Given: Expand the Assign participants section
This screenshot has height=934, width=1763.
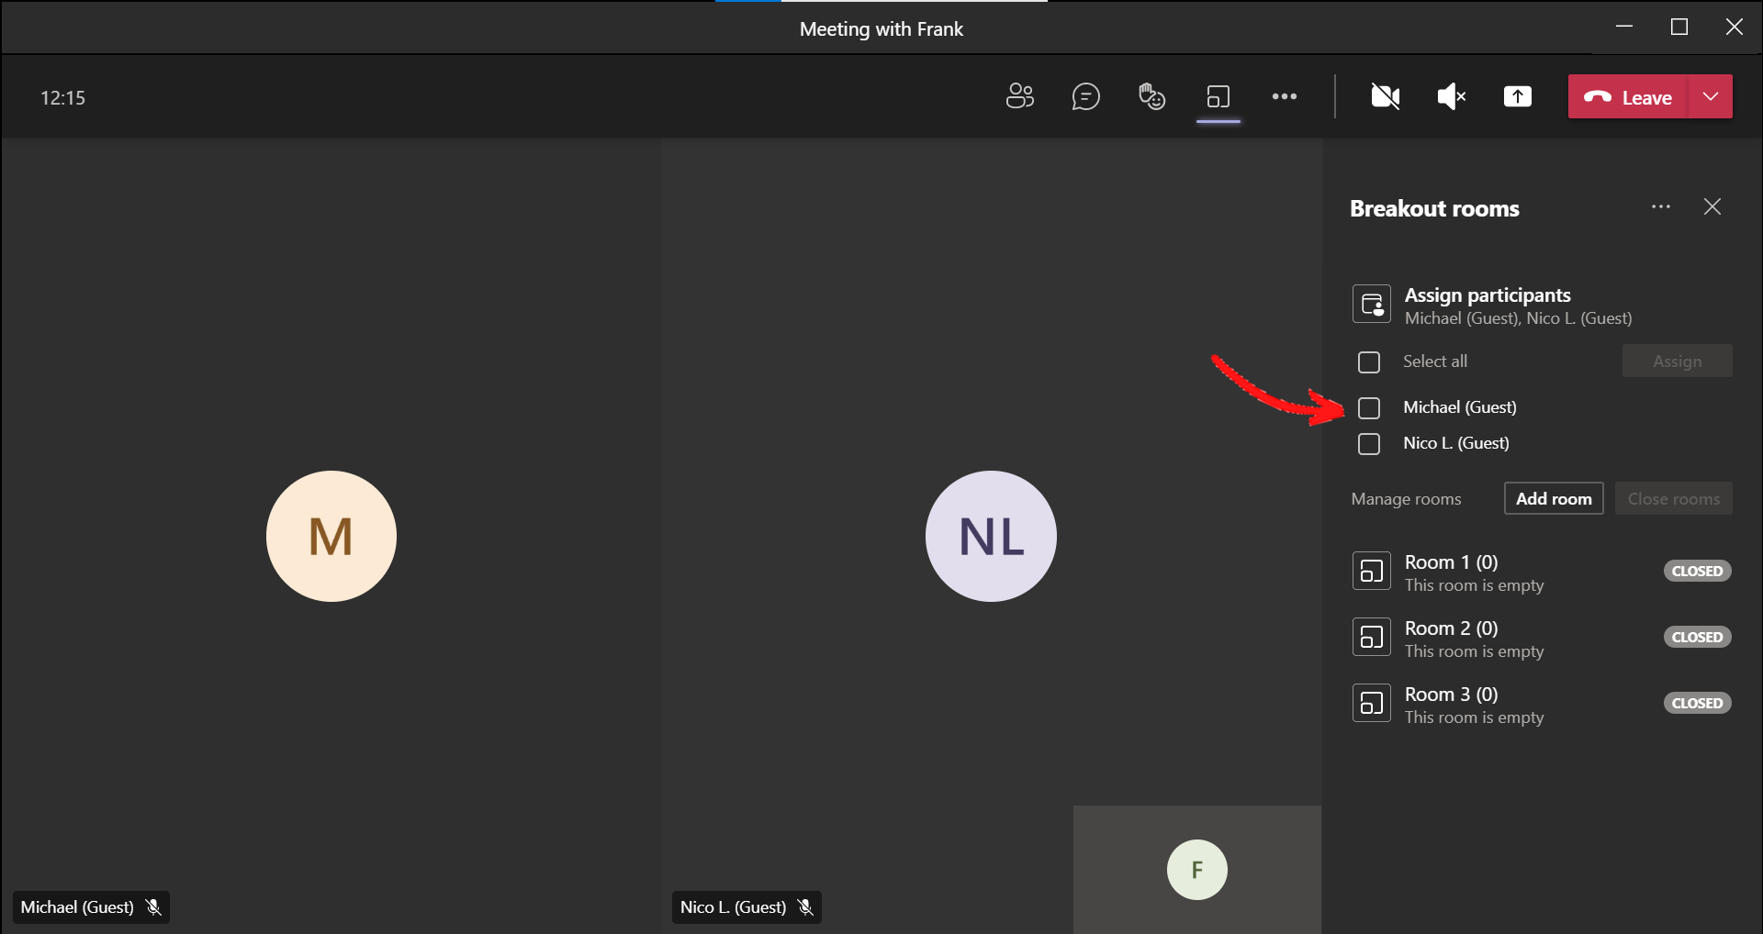Looking at the screenshot, I should point(1488,306).
